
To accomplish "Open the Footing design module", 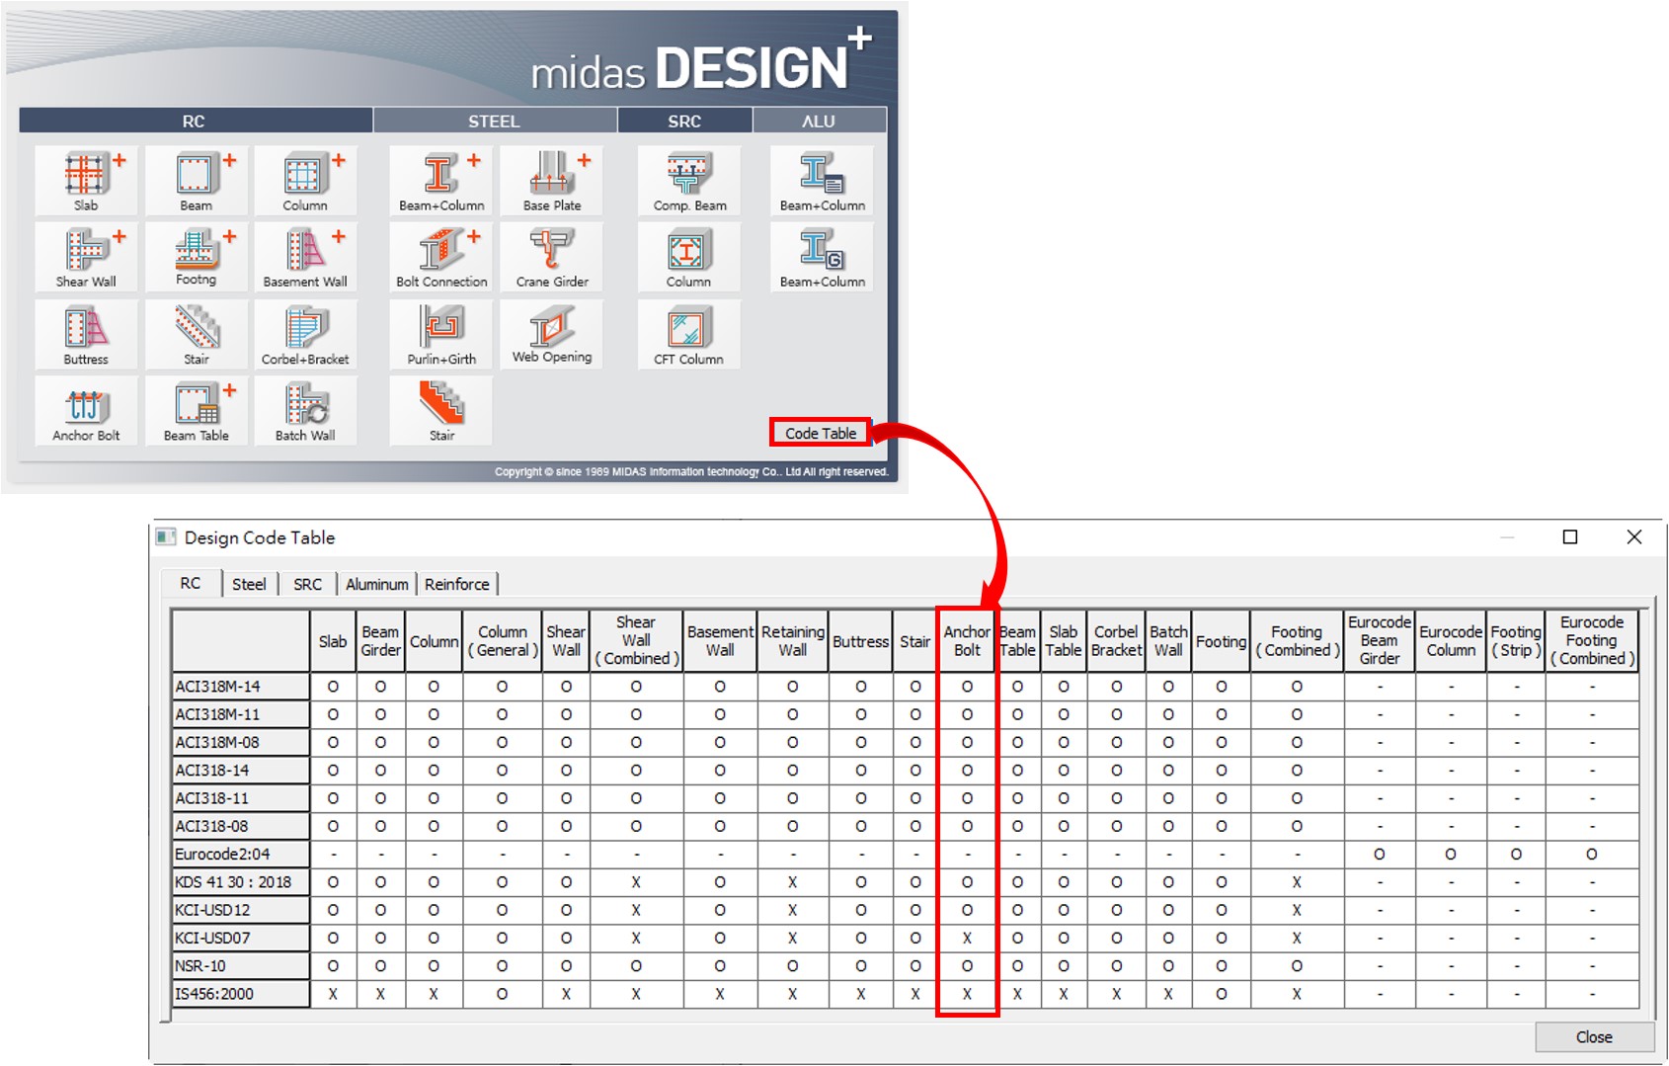I will [x=196, y=257].
